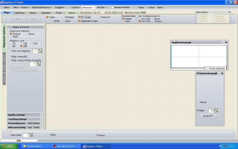
Task: Click the Goto Frame stepper icon
Action: point(31,135)
